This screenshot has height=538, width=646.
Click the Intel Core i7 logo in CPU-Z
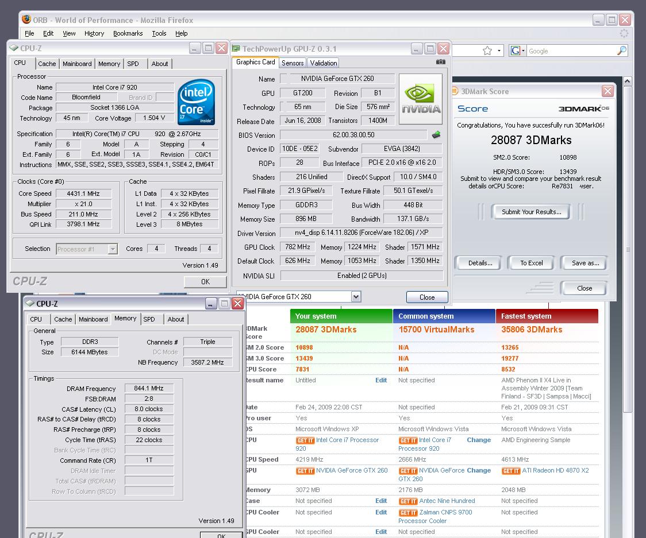pyautogui.click(x=196, y=102)
